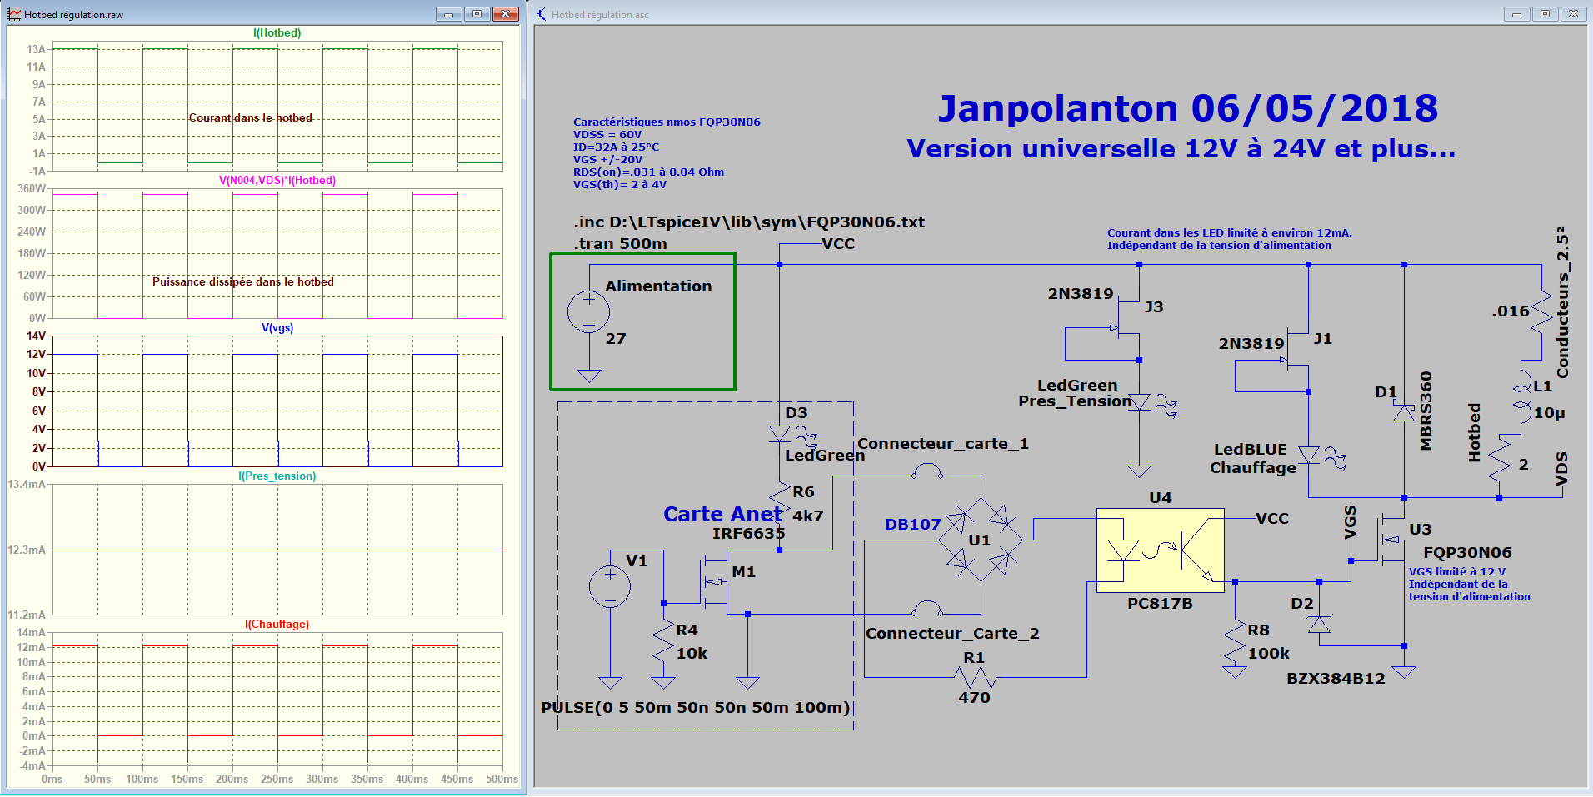Click the '100k' value of R8
1593x797 pixels.
[1268, 654]
